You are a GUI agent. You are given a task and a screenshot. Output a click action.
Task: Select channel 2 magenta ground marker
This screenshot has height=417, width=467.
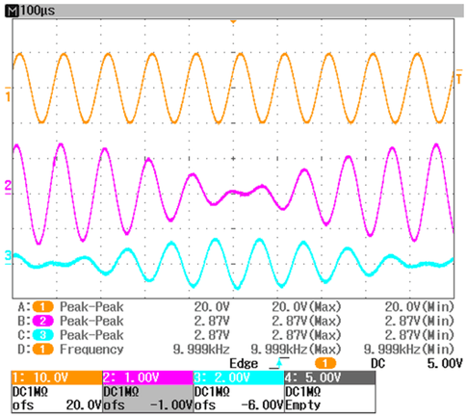8,187
